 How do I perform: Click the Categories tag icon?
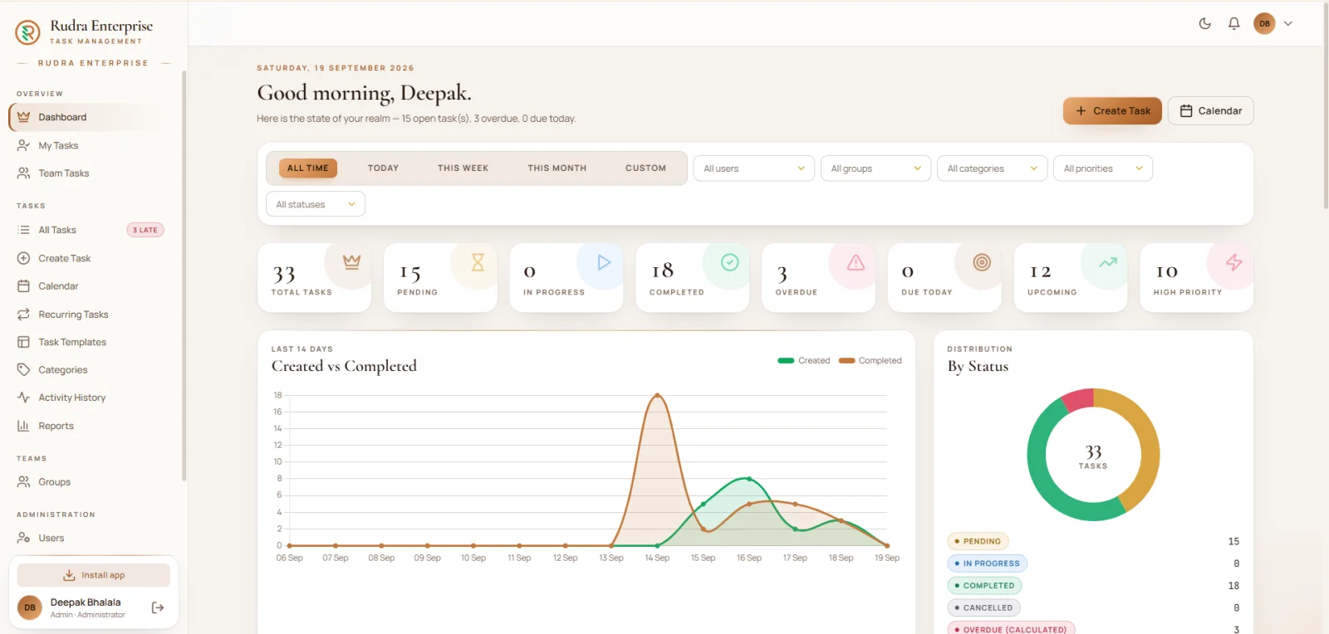(23, 370)
